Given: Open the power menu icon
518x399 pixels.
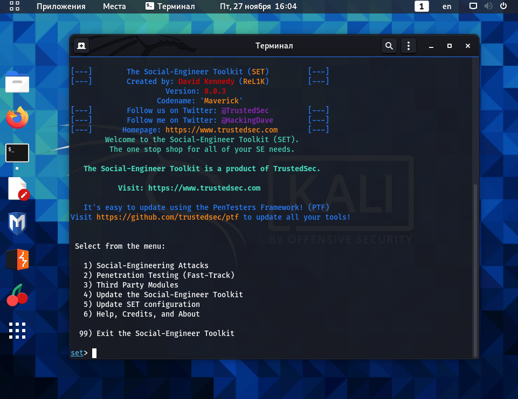Looking at the screenshot, I should click(x=503, y=6).
